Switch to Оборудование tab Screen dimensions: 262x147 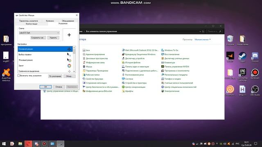(68, 21)
